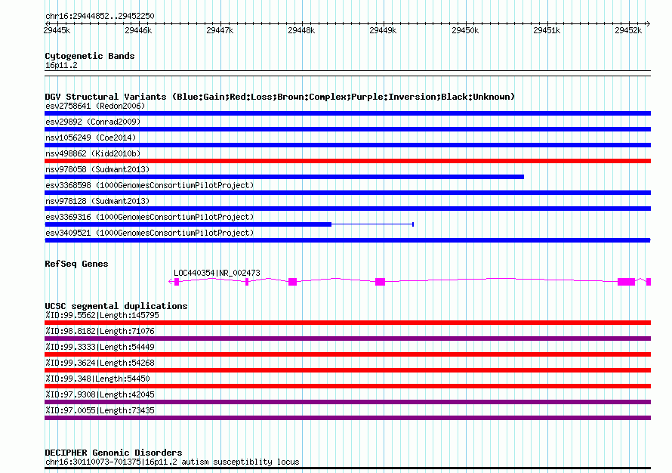Click the %ID:97.9308|Length:42045 label

(x=100, y=394)
